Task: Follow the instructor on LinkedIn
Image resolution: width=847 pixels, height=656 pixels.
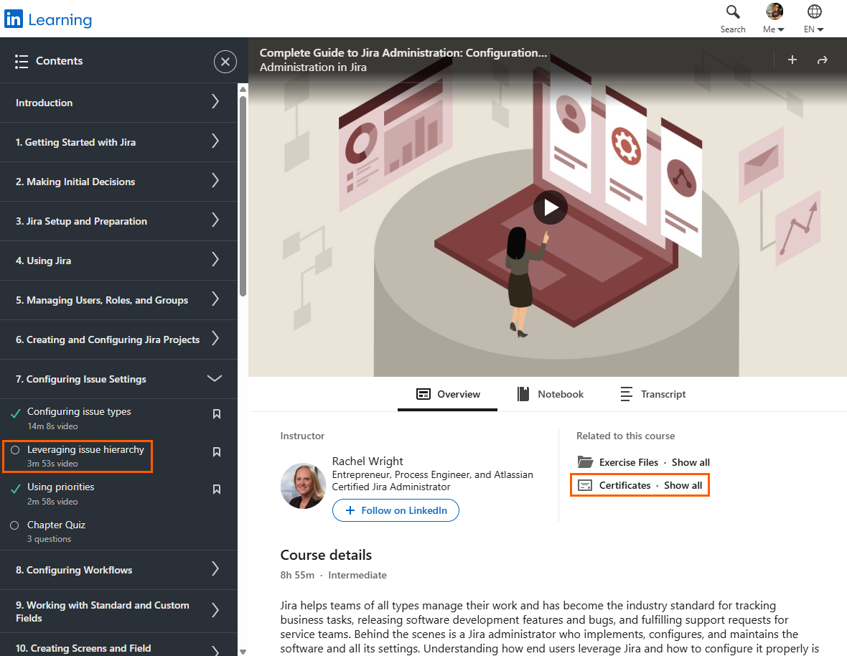Action: (396, 510)
